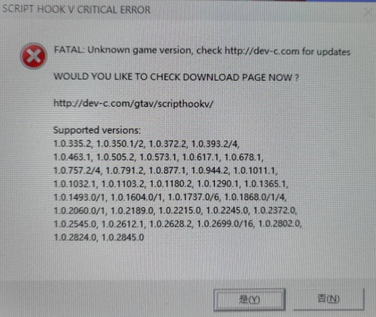Click the FATAL unknown game version message
The height and width of the screenshot is (317, 376).
point(202,51)
